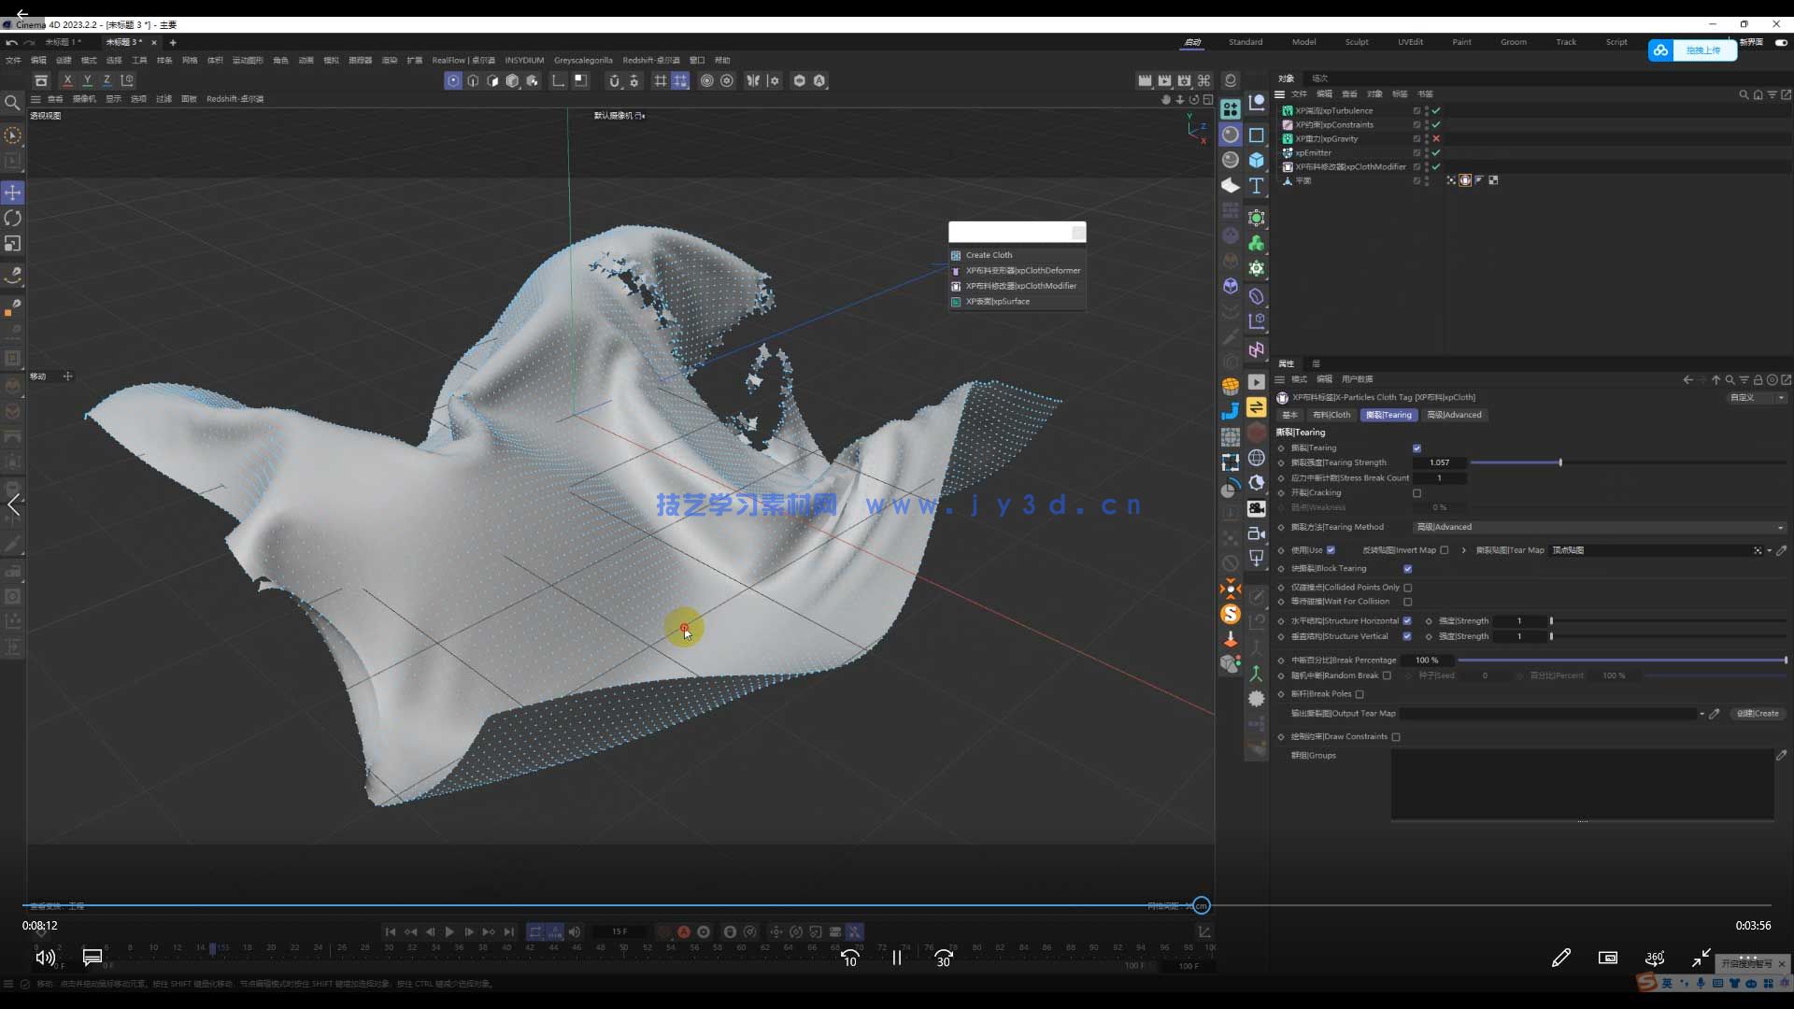This screenshot has height=1009, width=1794.
Task: Enable Collided Points Only checkbox
Action: [1408, 588]
